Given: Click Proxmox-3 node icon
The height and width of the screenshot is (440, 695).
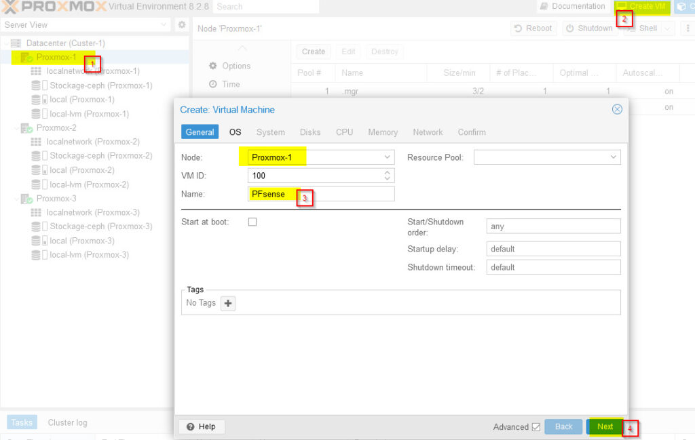Looking at the screenshot, I should tap(26, 199).
